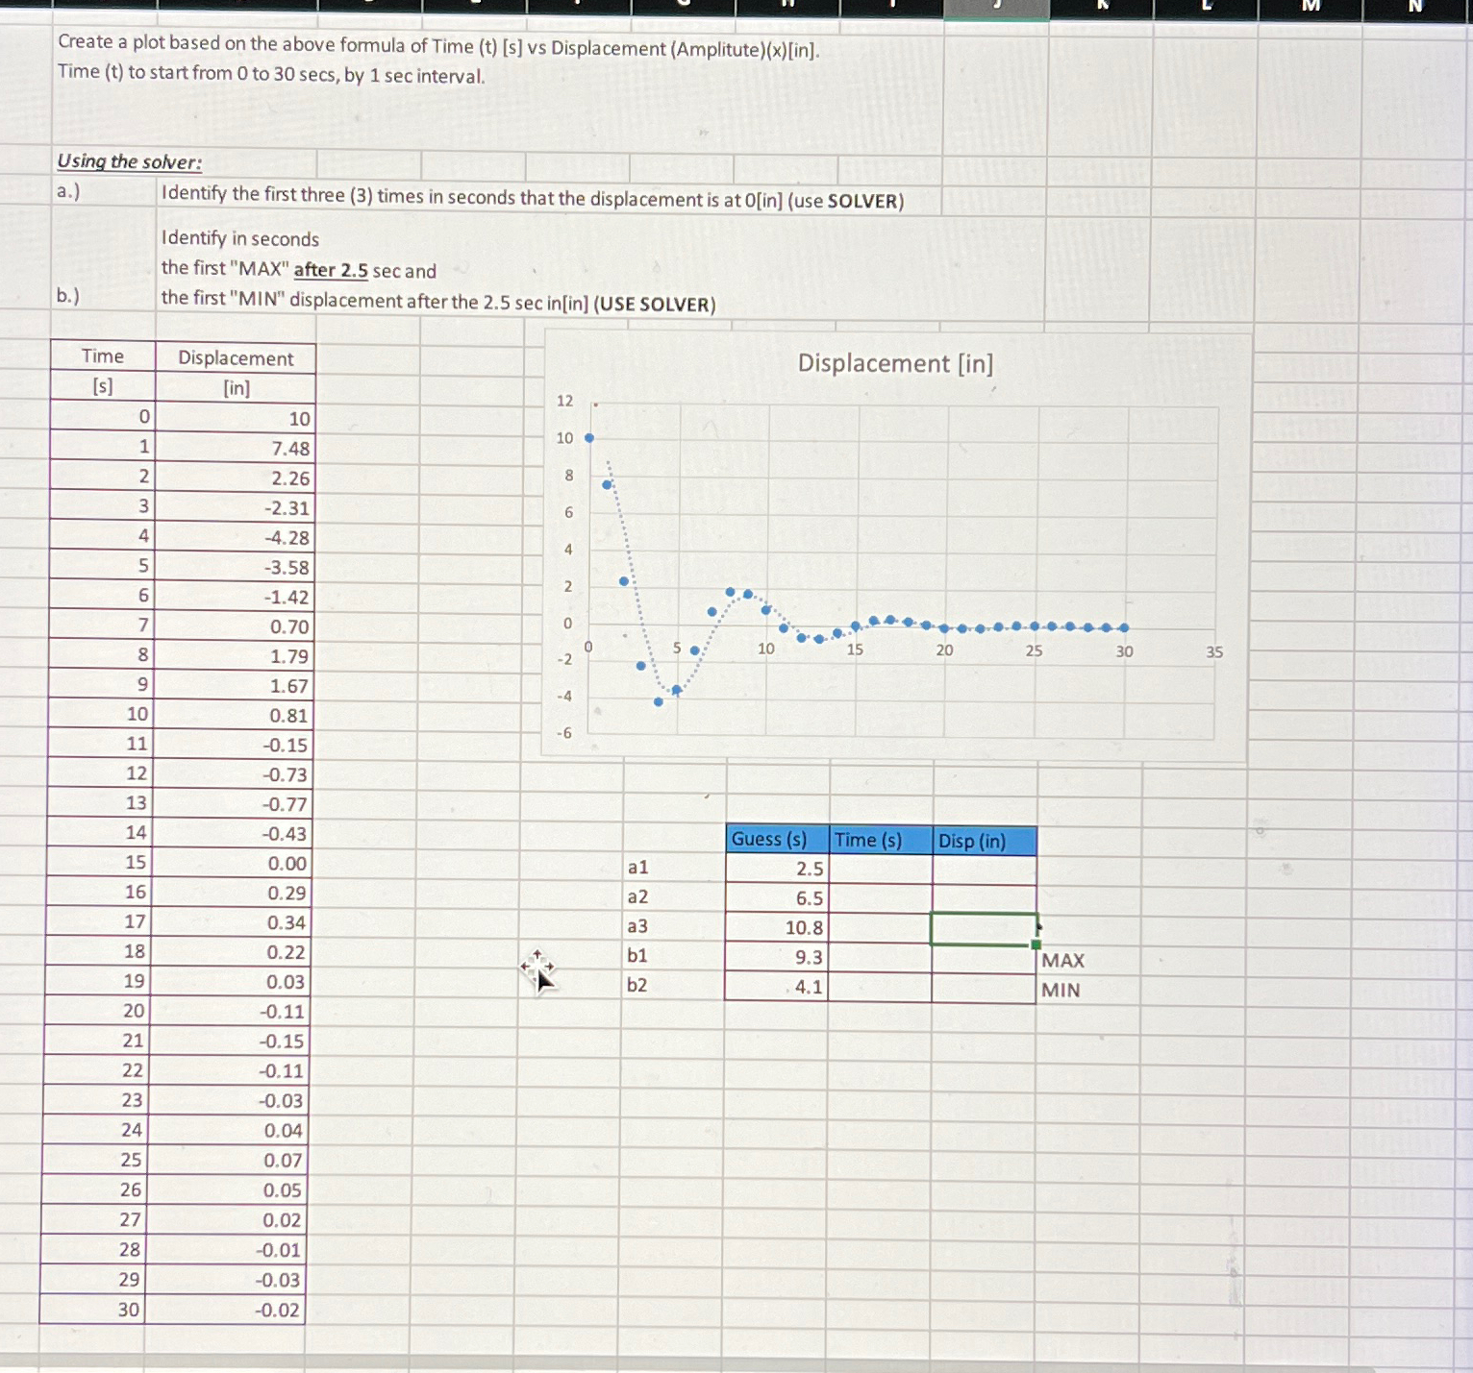
Task: Click guess cell with value 10.8
Action: (777, 927)
